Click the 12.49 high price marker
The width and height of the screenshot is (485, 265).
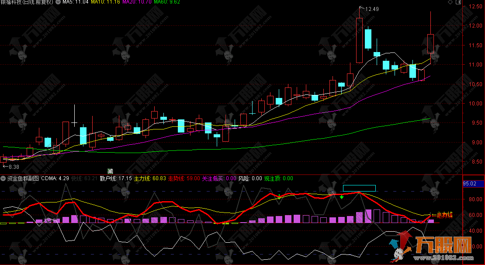[x=372, y=9]
